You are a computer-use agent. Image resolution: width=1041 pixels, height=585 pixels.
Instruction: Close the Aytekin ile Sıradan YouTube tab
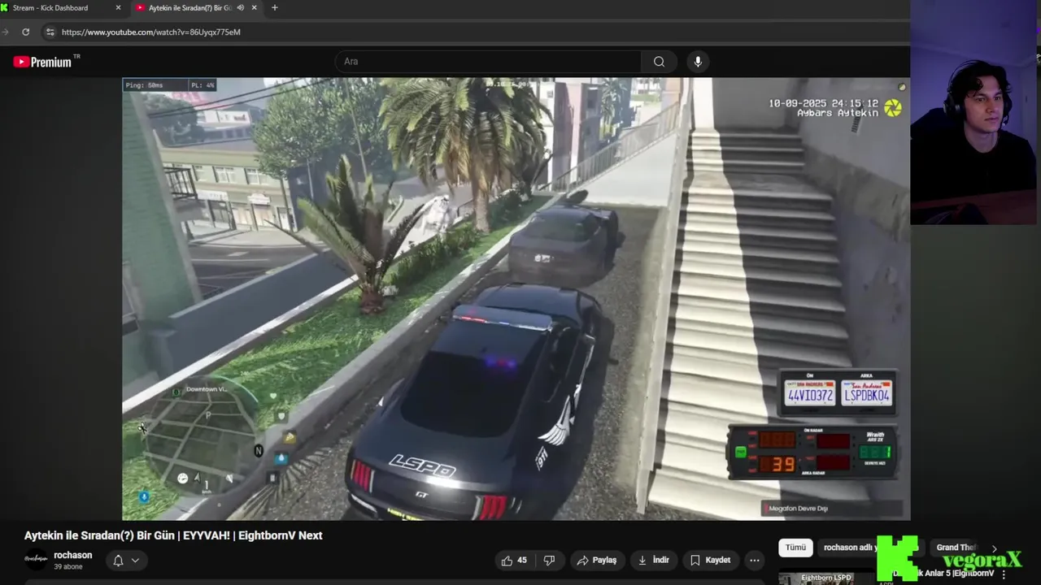click(x=255, y=8)
